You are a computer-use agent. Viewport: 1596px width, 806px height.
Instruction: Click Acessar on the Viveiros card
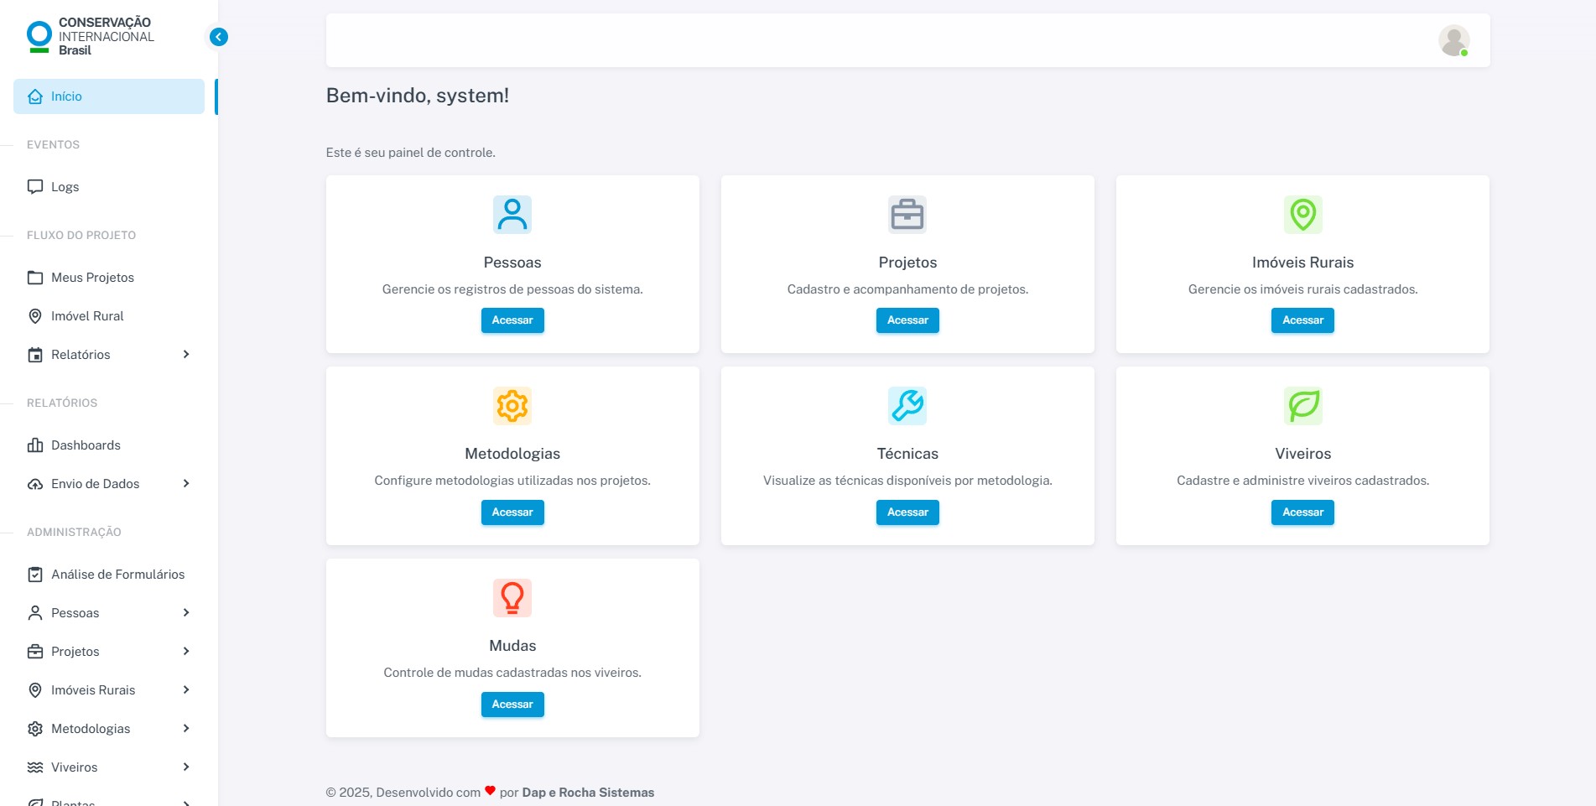click(x=1302, y=512)
